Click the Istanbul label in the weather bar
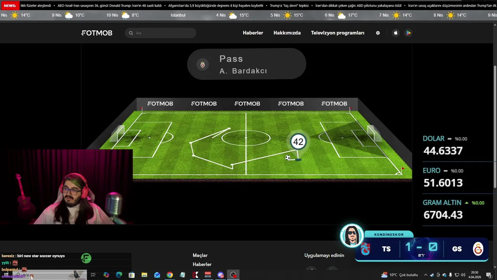Image resolution: width=497 pixels, height=280 pixels. pos(178,15)
